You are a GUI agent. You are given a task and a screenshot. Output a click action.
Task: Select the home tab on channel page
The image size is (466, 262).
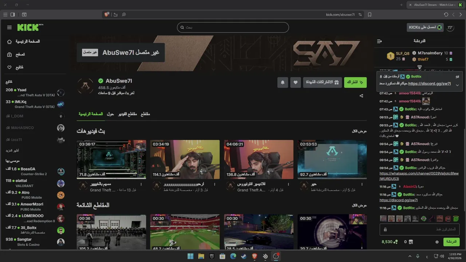(91, 114)
